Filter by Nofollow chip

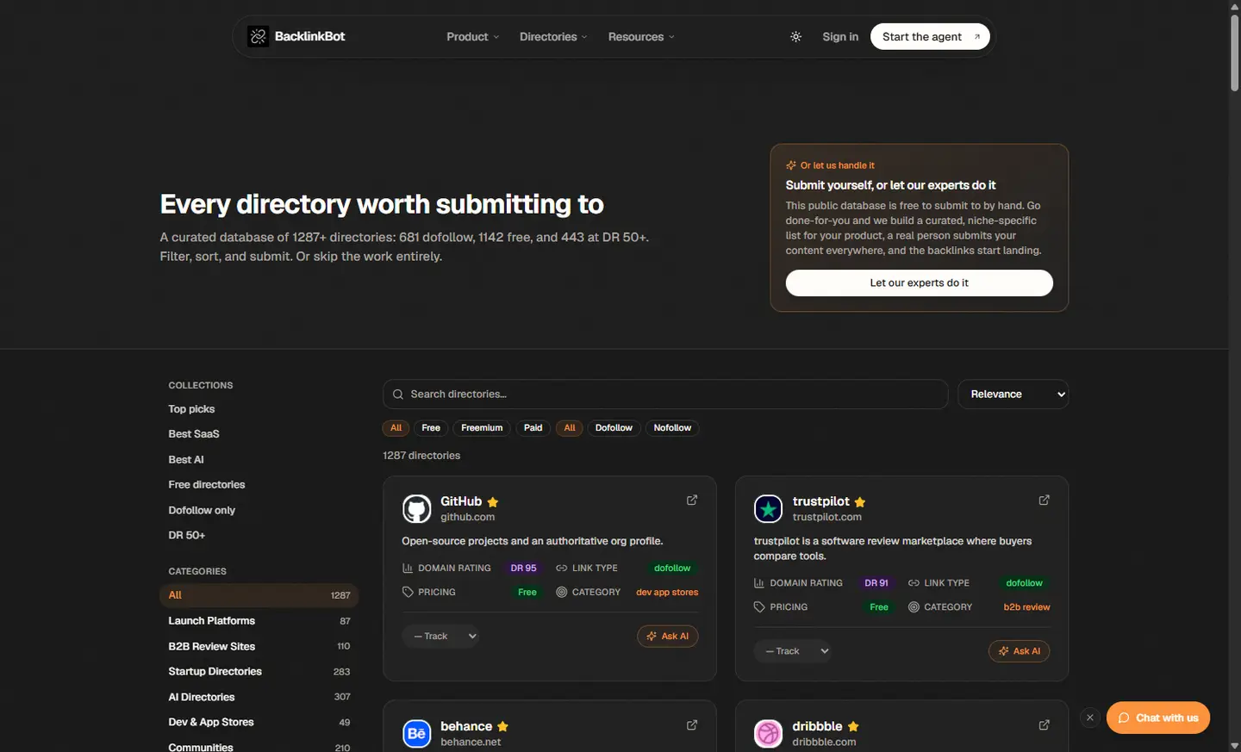pos(672,428)
